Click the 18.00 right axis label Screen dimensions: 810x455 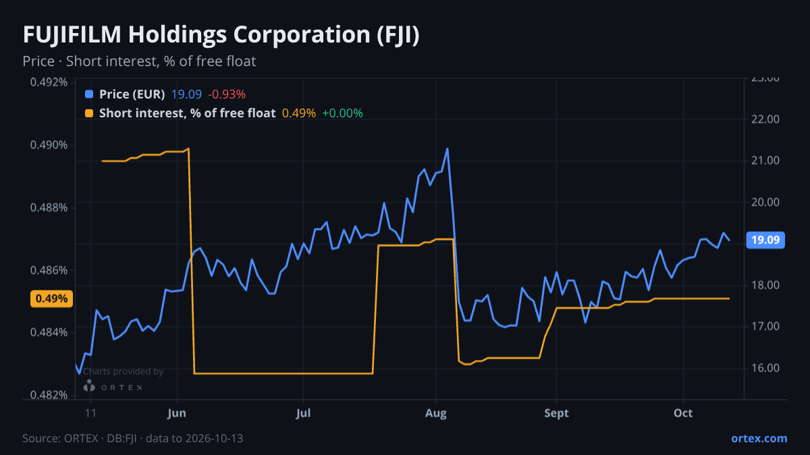point(765,285)
